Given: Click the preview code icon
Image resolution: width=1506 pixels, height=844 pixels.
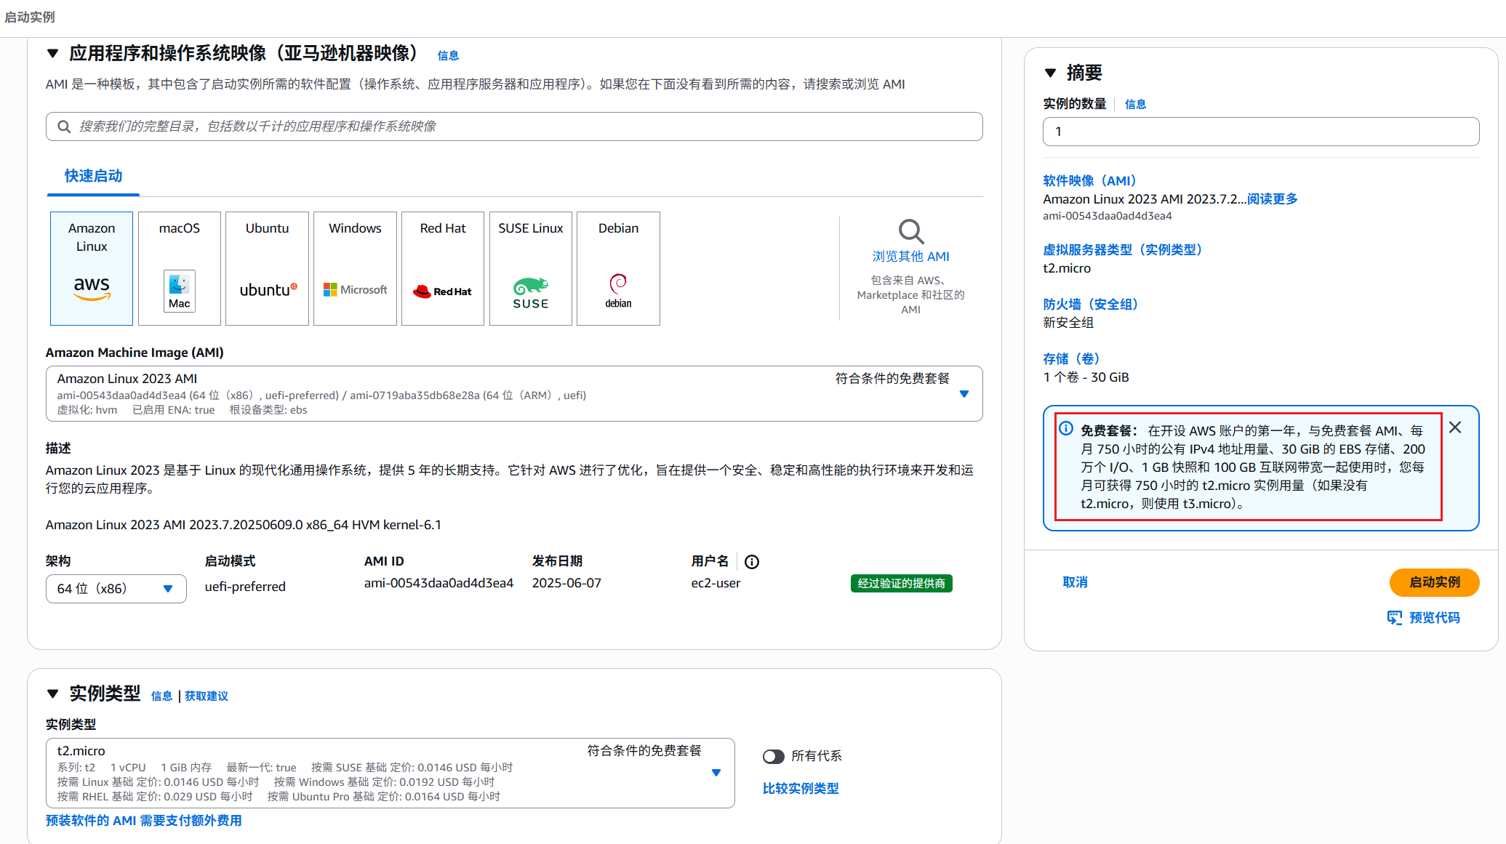Looking at the screenshot, I should click(x=1394, y=618).
